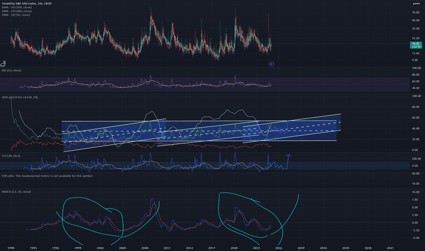Click the 2014 label on time axis
Viewport: 425px width, 251px height.
tap(189, 248)
